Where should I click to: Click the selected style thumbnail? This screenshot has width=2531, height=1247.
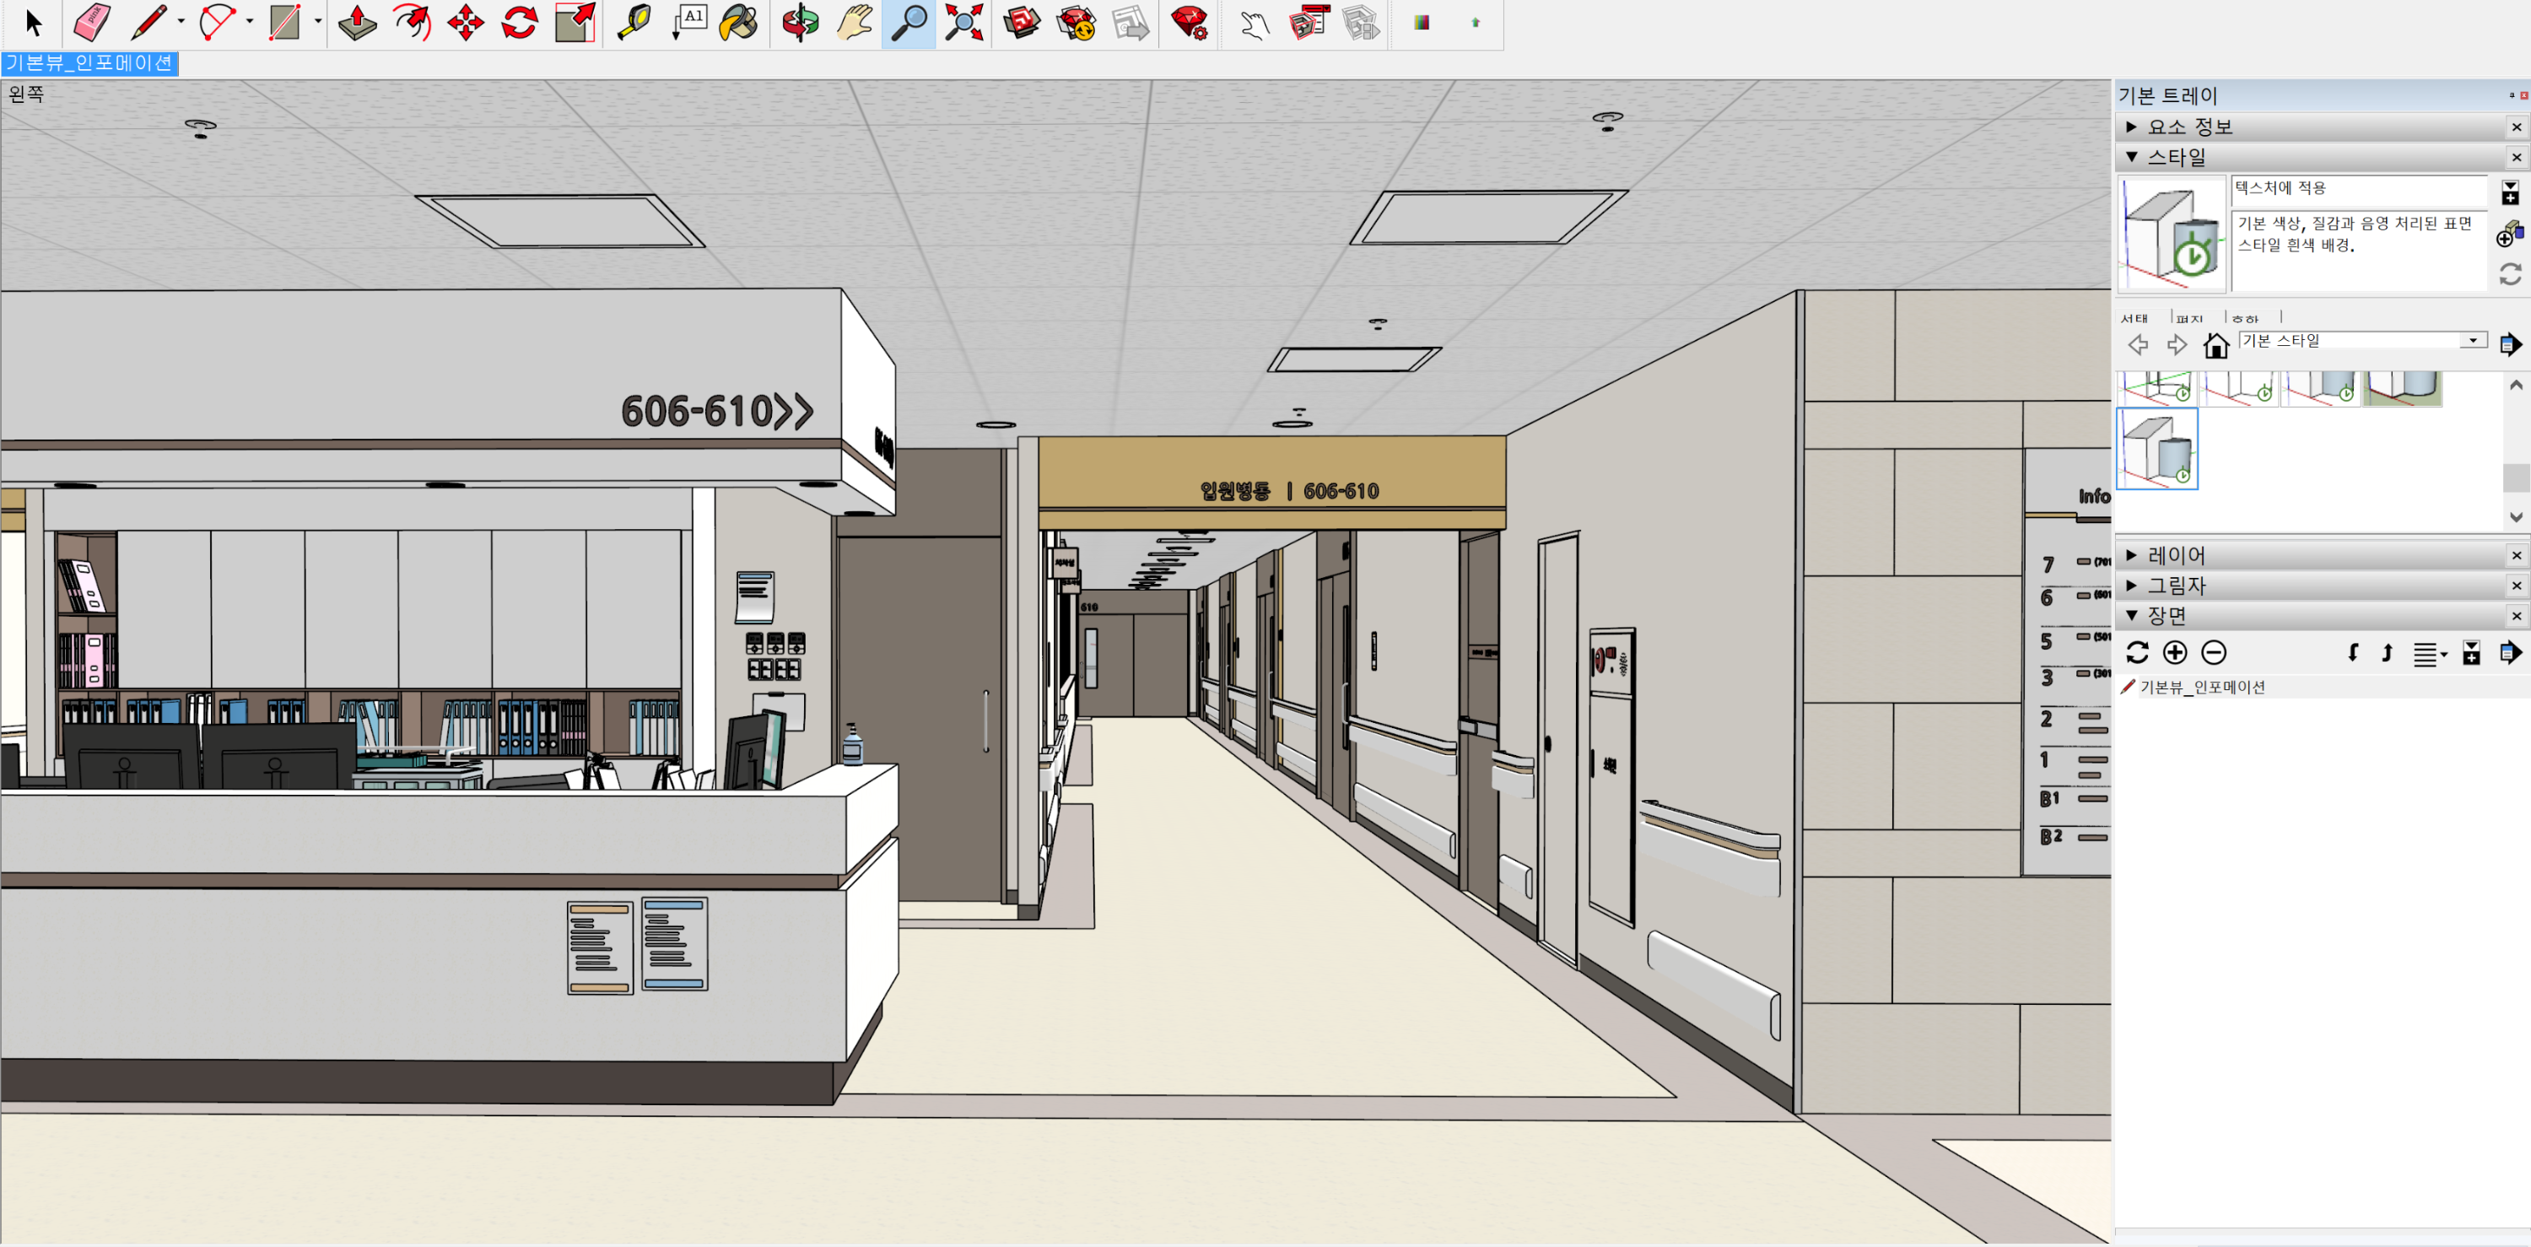tap(2156, 449)
